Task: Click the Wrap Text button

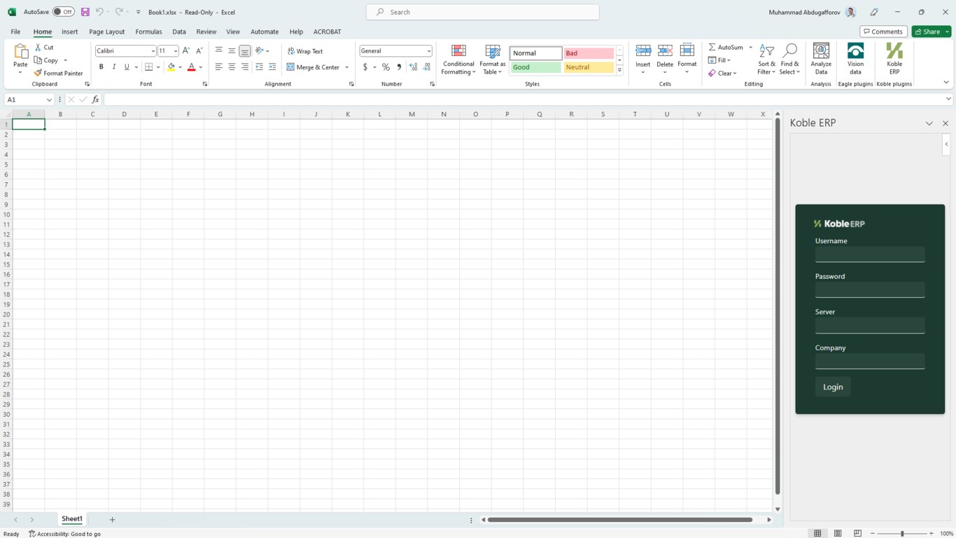Action: [305, 51]
